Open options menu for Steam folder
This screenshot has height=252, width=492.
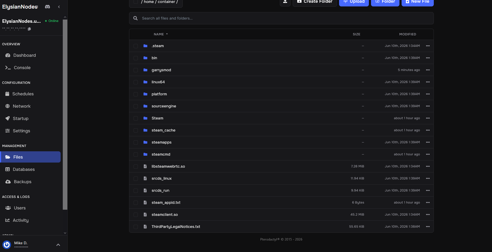click(x=428, y=118)
